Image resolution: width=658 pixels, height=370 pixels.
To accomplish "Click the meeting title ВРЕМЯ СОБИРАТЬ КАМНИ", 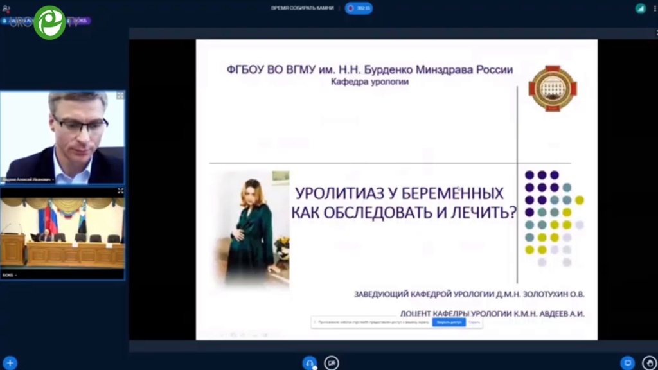I will click(x=302, y=8).
